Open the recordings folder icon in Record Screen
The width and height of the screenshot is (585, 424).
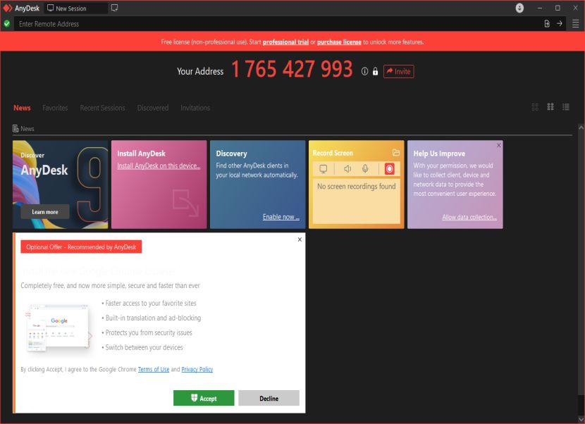pyautogui.click(x=396, y=153)
